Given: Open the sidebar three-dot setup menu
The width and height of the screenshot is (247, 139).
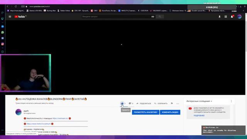Looking at the screenshot, I should coord(3,130).
